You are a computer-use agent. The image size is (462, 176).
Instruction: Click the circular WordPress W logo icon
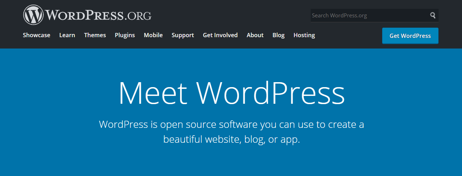33,15
